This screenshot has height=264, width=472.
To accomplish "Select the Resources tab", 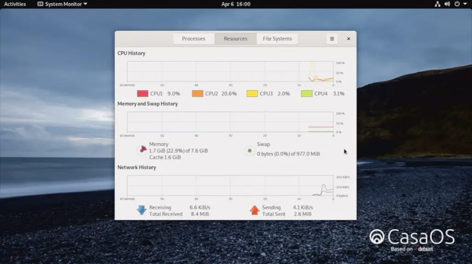I will click(236, 39).
